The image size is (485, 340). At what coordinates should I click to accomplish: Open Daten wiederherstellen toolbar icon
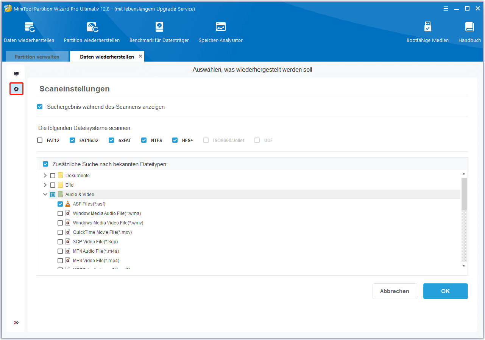(x=29, y=32)
